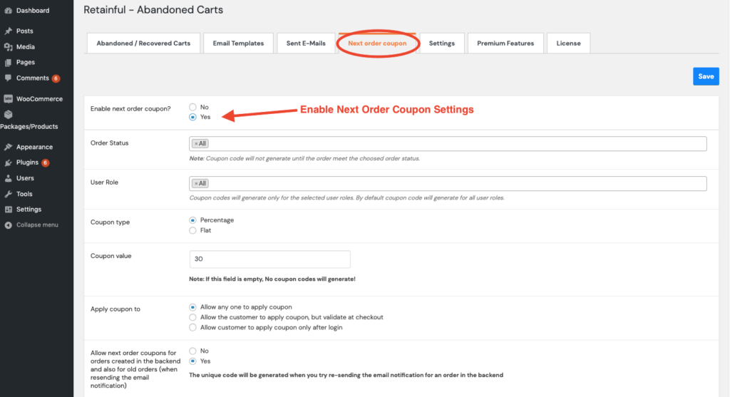Click the Media icon in the sidebar
The image size is (730, 397).
click(x=8, y=46)
